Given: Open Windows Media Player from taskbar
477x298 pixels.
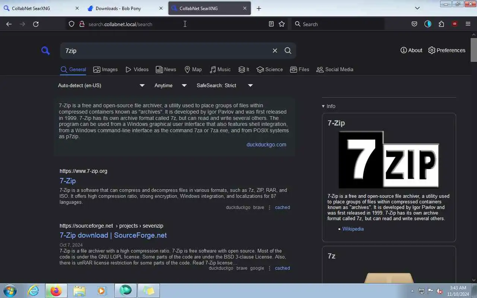Looking at the screenshot, I should tap(102, 291).
